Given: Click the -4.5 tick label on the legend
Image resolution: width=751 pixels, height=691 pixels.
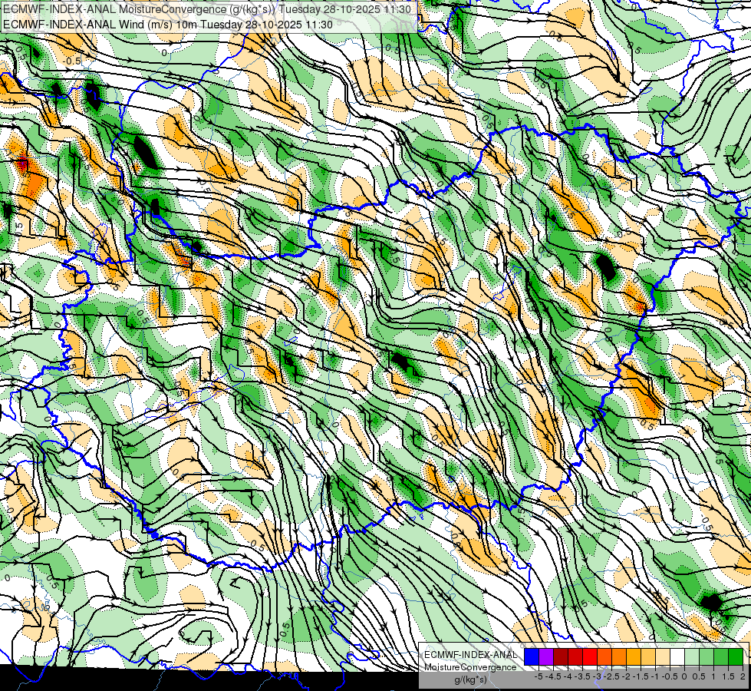Looking at the screenshot, I should click(x=554, y=676).
